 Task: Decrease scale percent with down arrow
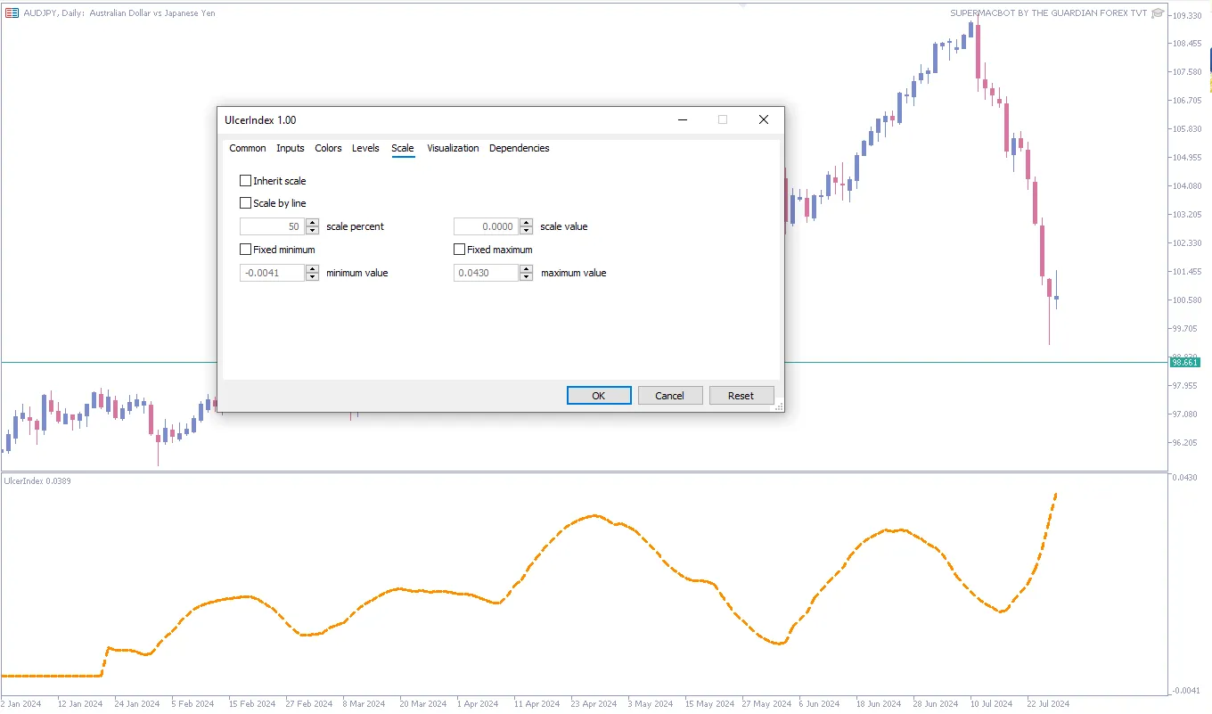pyautogui.click(x=312, y=231)
